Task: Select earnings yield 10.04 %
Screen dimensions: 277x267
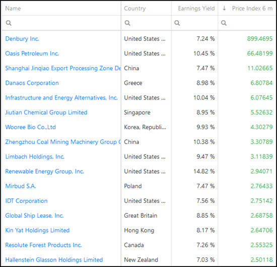Action: (204, 97)
